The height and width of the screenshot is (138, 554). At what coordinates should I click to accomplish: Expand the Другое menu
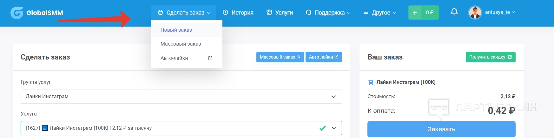click(380, 13)
